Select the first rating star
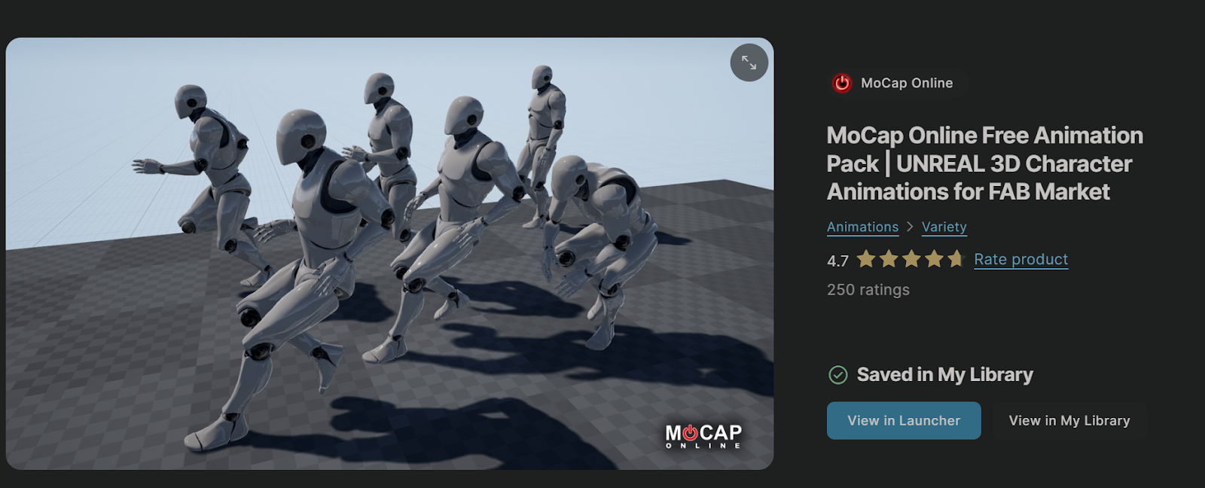This screenshot has height=488, width=1205. click(x=866, y=259)
